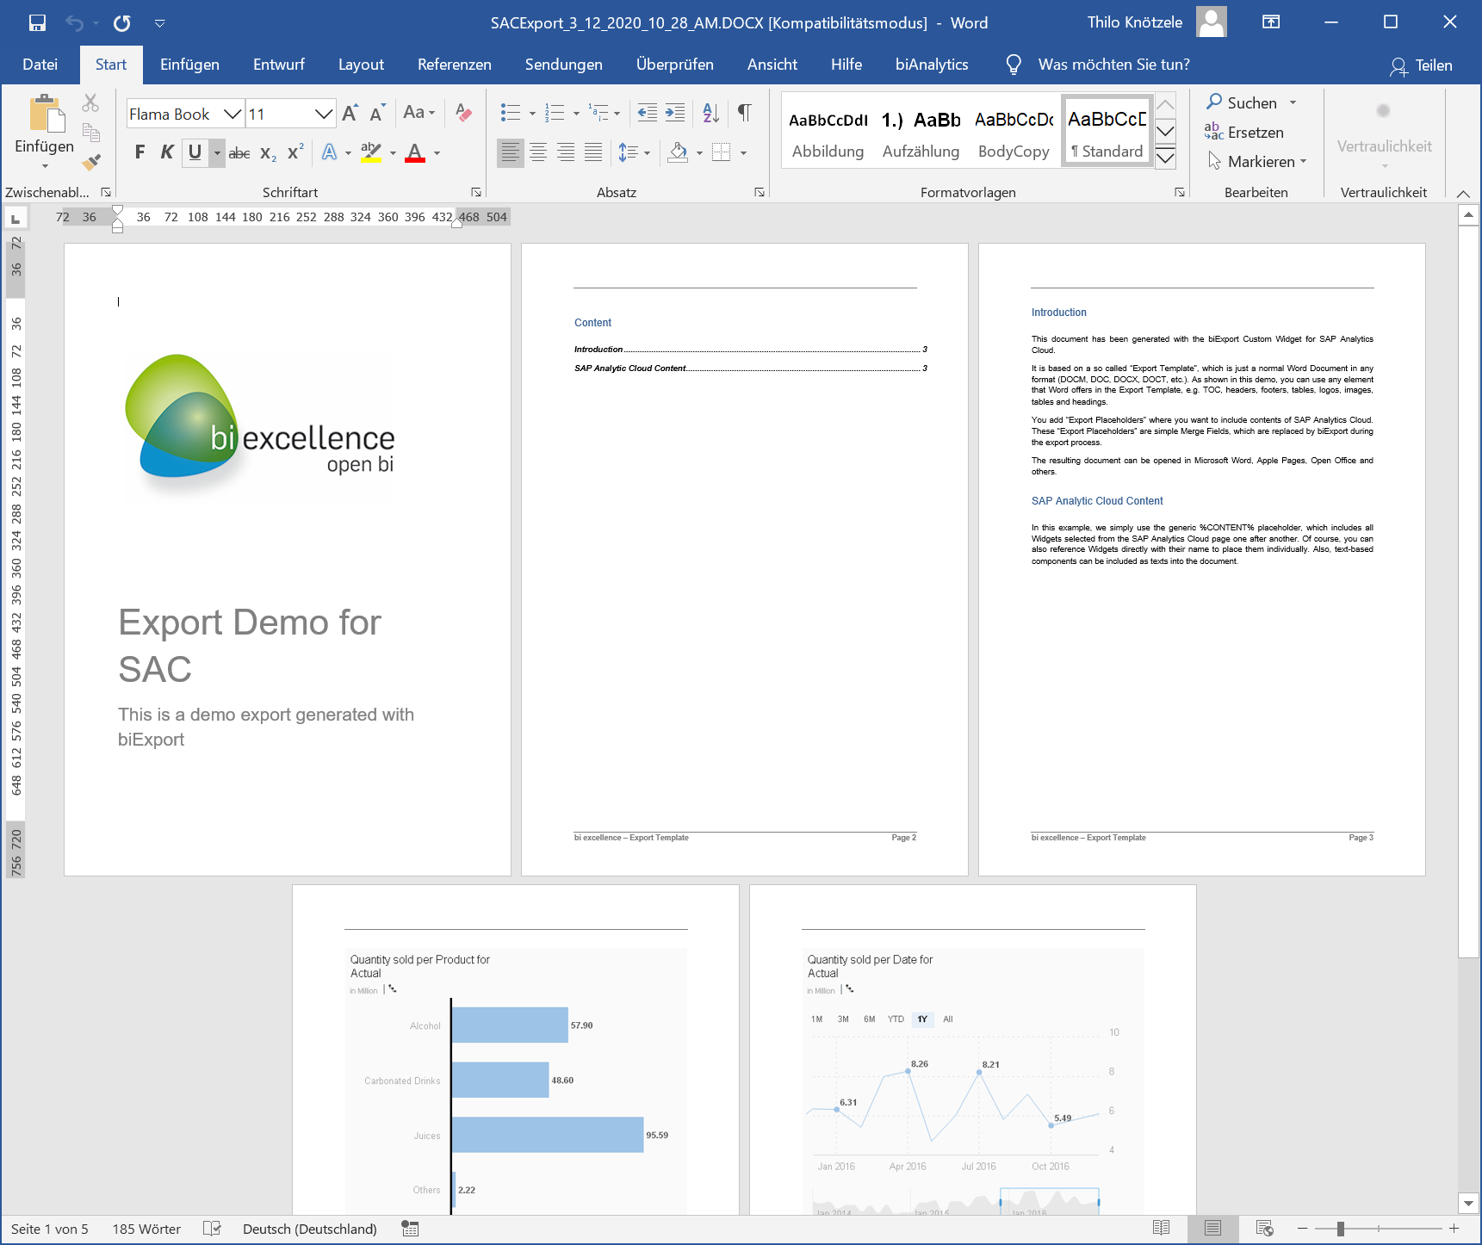Clear all formatting with the eraser A icon
Viewport: 1482px width, 1245px height.
(x=463, y=113)
